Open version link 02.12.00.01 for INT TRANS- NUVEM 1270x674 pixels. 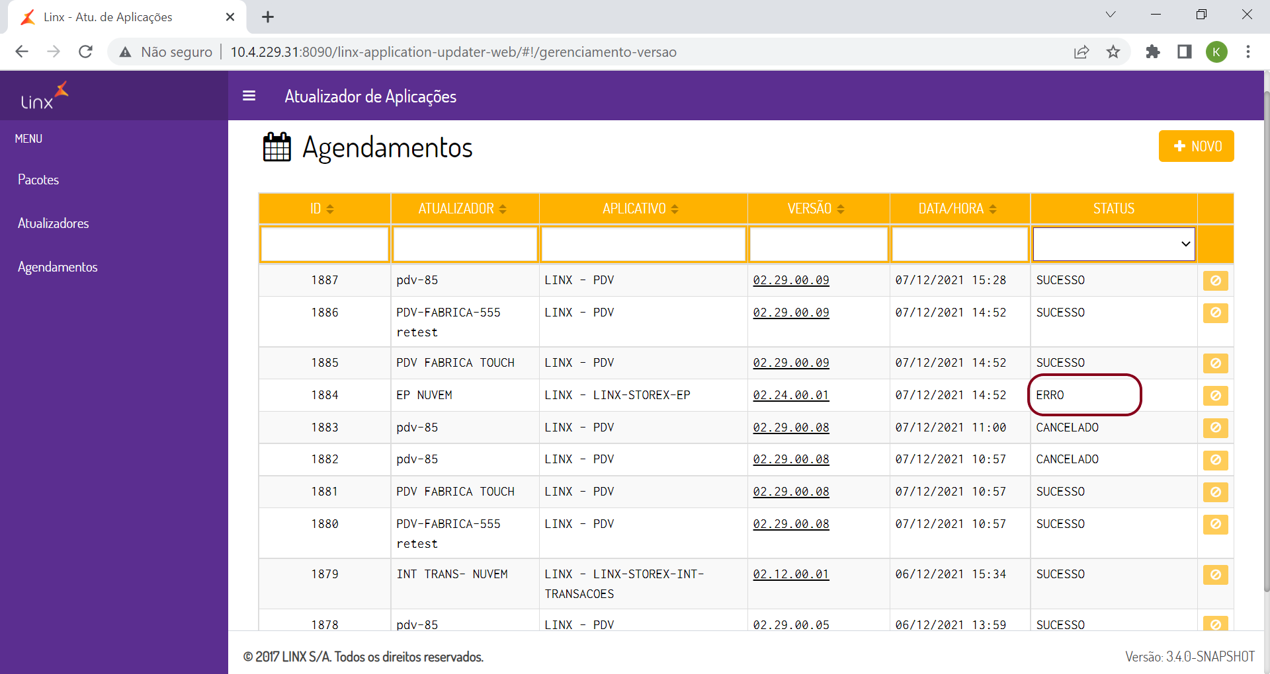(791, 574)
